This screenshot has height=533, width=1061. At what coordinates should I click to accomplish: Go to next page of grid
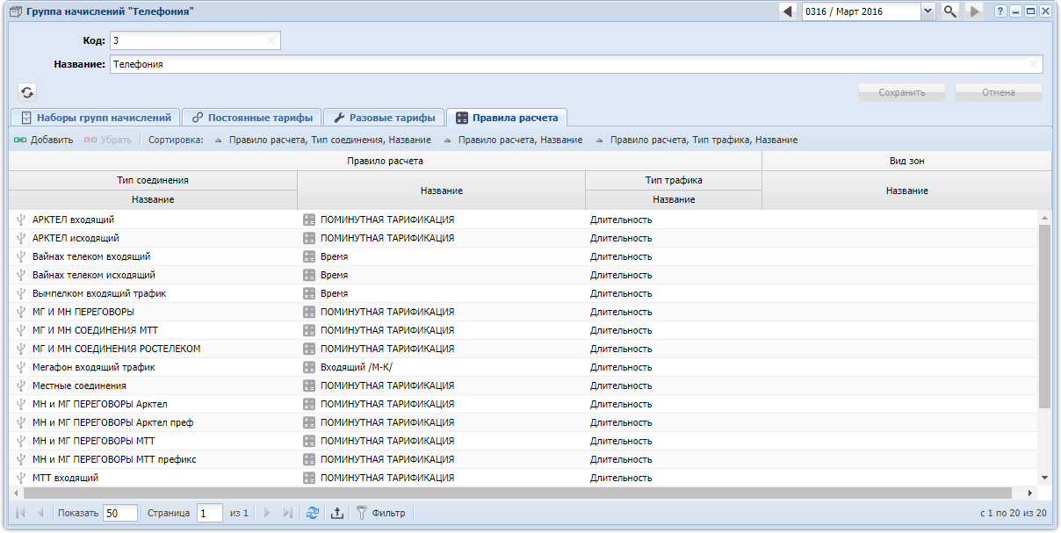(267, 513)
